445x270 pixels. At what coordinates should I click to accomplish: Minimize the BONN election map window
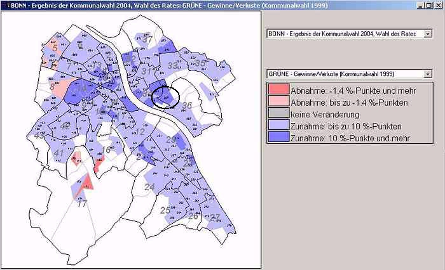point(421,5)
